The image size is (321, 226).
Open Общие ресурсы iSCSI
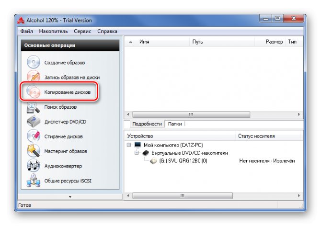68,181
